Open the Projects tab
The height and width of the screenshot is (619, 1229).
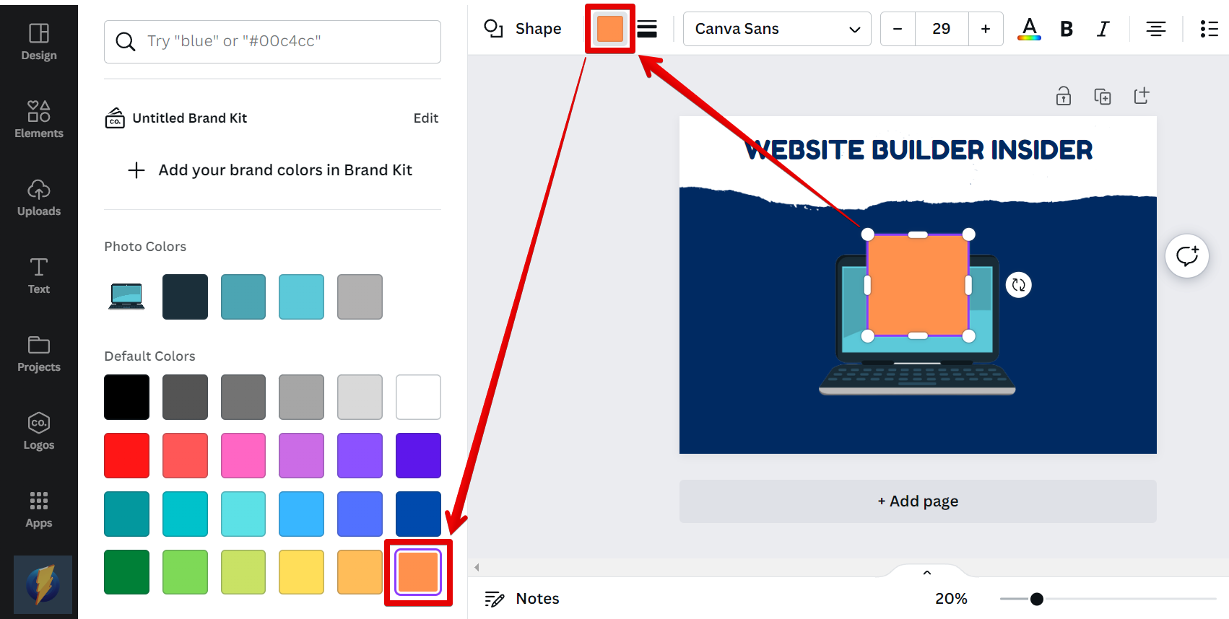[x=39, y=353]
